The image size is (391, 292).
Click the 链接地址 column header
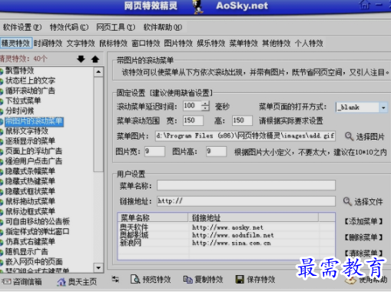[253, 218]
